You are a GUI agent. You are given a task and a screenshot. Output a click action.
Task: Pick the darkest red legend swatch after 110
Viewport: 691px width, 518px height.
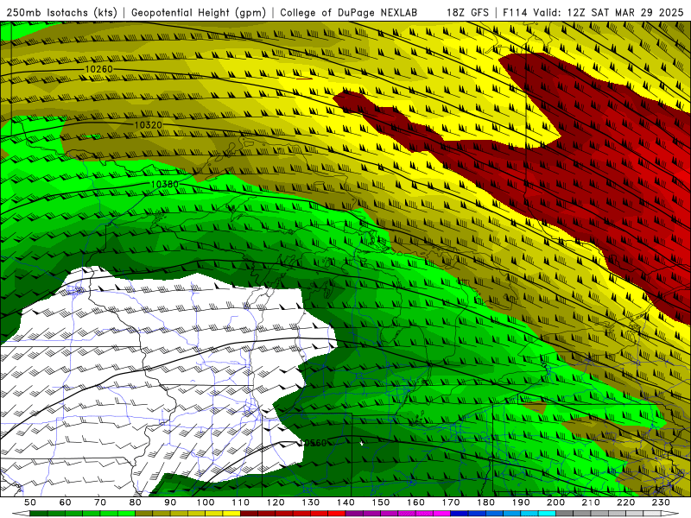pyautogui.click(x=249, y=514)
